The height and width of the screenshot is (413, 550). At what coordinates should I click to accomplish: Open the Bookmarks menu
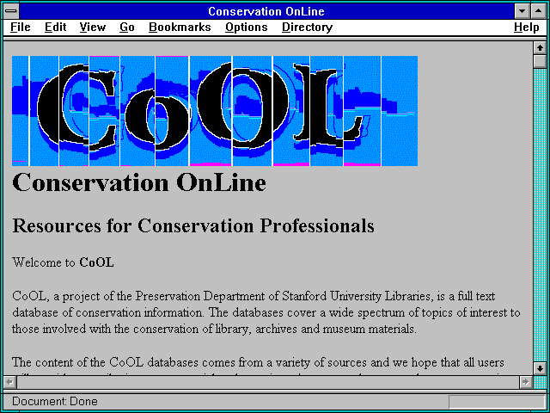180,28
